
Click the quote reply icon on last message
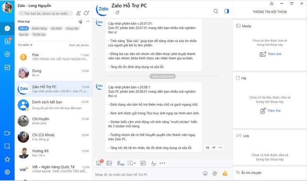(x=207, y=148)
